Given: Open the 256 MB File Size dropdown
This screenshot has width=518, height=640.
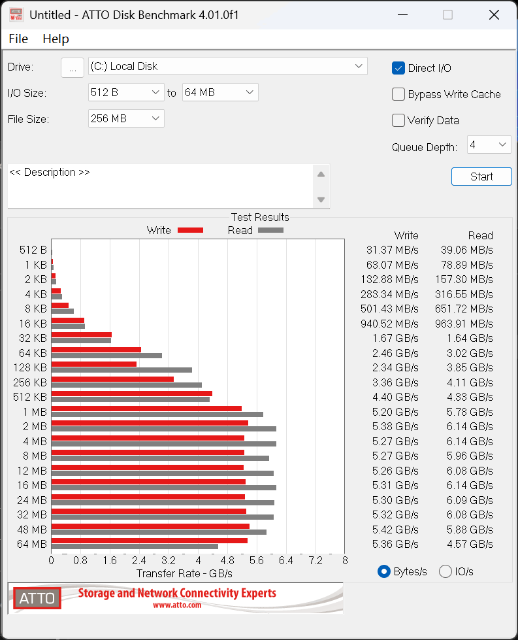Looking at the screenshot, I should tap(126, 118).
